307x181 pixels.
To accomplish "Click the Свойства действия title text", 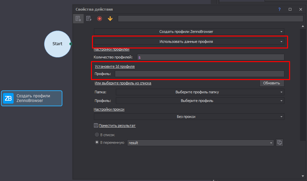I will [94, 9].
